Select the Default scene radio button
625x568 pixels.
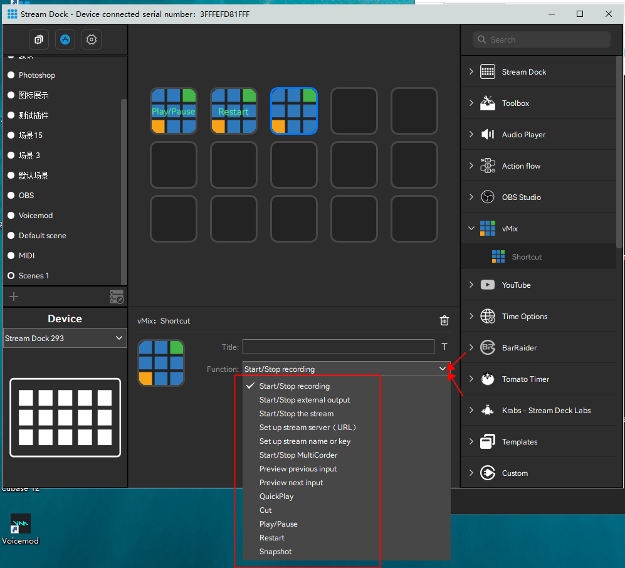11,235
